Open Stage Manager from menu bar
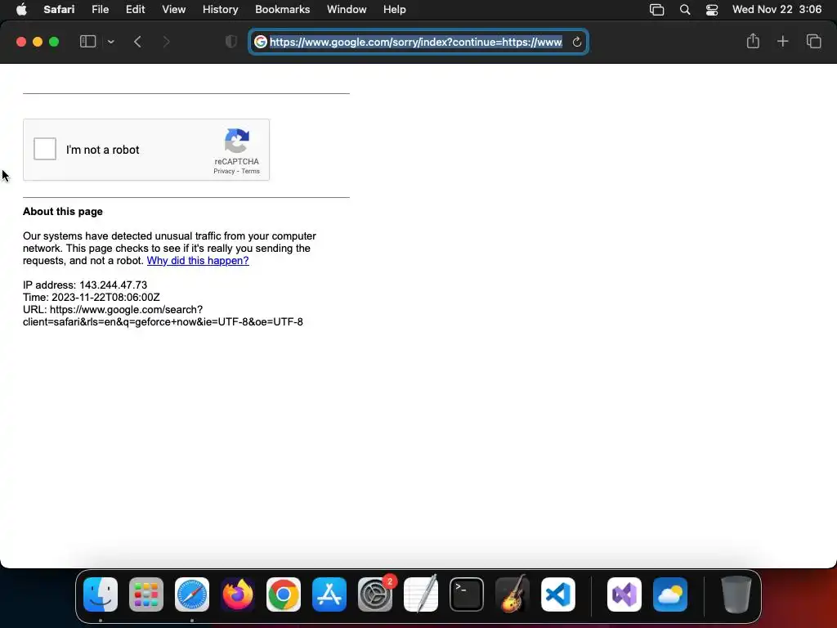The image size is (837, 628). (656, 10)
